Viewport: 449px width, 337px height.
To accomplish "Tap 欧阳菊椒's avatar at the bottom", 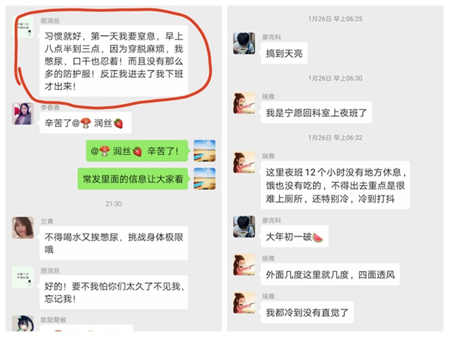I will coord(23,324).
